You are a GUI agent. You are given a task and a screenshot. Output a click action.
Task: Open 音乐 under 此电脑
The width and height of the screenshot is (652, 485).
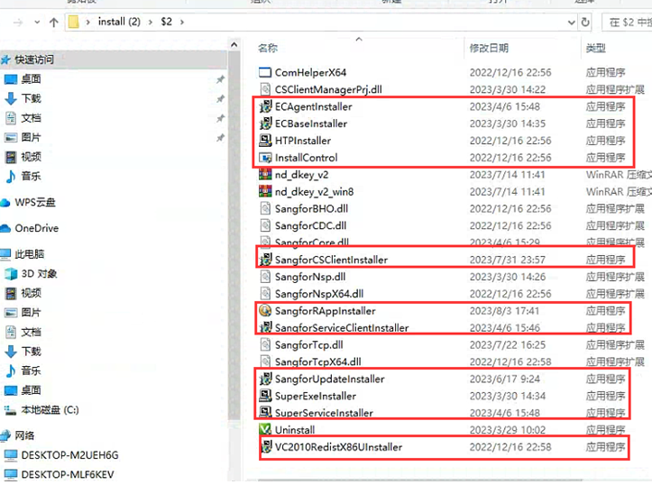(x=32, y=371)
